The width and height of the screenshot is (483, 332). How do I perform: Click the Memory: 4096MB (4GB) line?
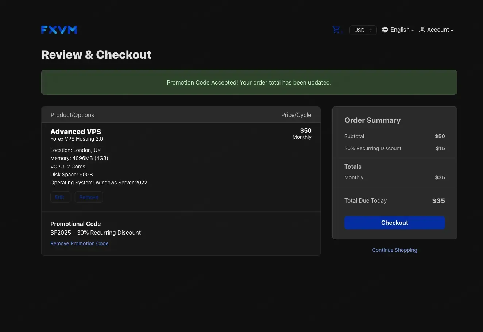point(79,158)
